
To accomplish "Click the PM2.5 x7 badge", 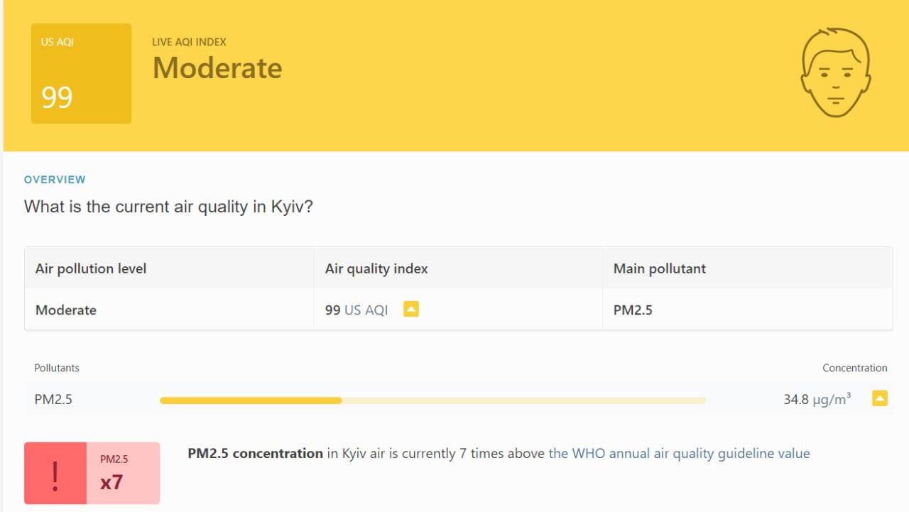I will click(123, 474).
